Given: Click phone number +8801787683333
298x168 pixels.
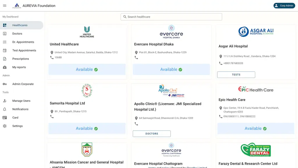Looking at the screenshot, I should [233, 63].
